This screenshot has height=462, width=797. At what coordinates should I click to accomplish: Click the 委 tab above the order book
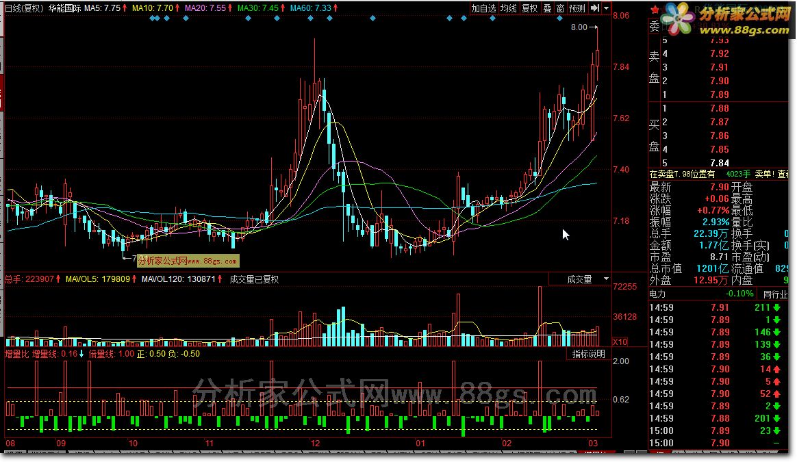pos(654,27)
